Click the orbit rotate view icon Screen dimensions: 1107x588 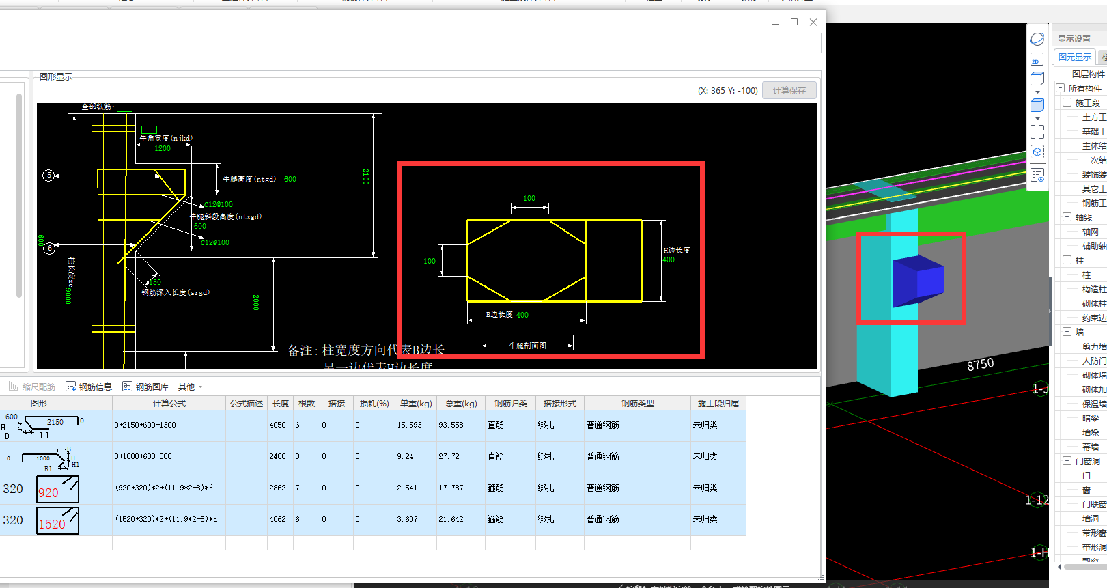[1037, 39]
